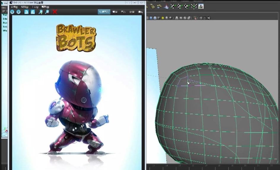Click the share-style icon in panel toolbar

pos(209,18)
